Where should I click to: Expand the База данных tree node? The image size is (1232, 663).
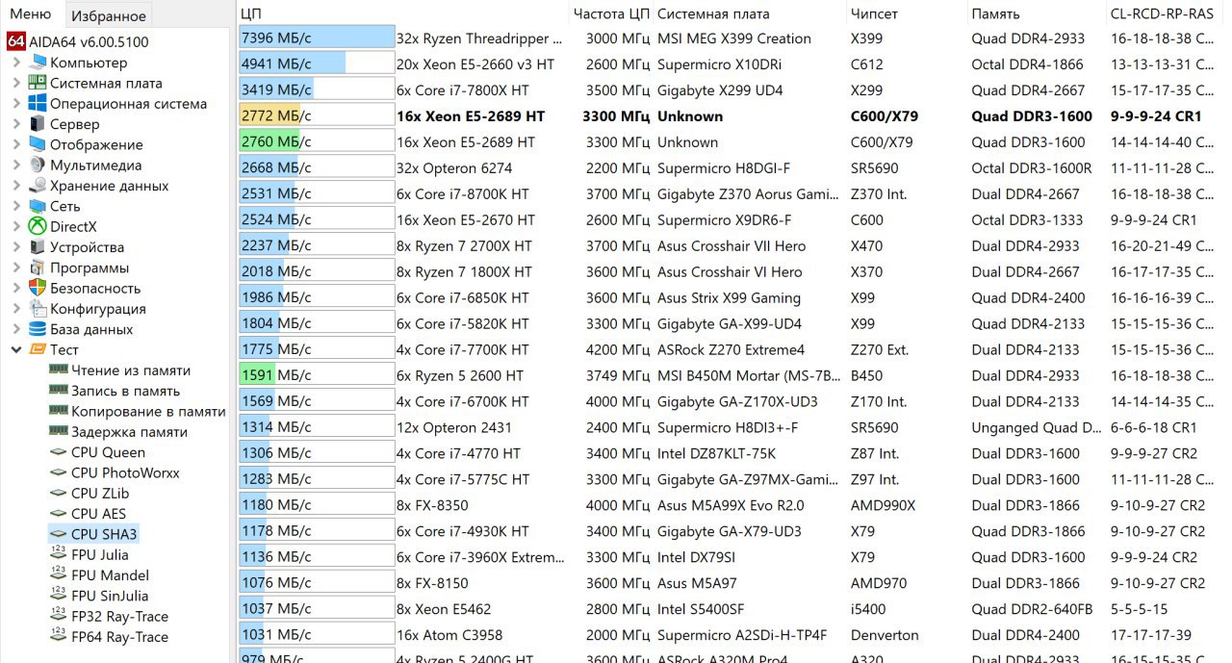(x=16, y=329)
